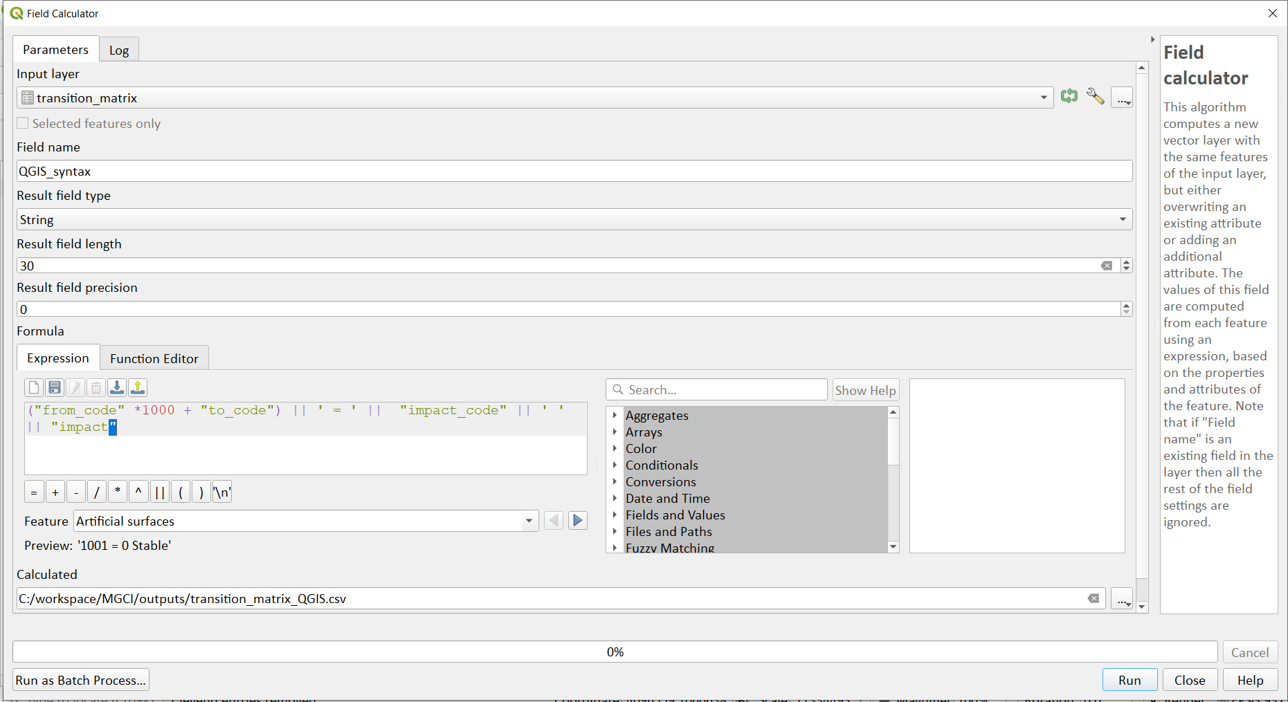Click the edit selected expression icon
The width and height of the screenshot is (1288, 702).
pos(75,387)
